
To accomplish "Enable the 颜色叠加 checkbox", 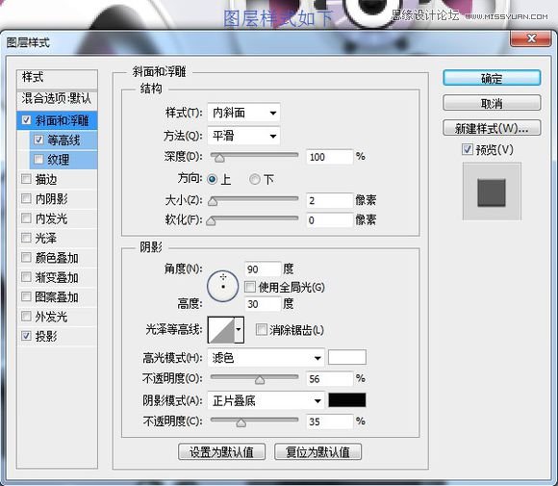I will pos(26,257).
